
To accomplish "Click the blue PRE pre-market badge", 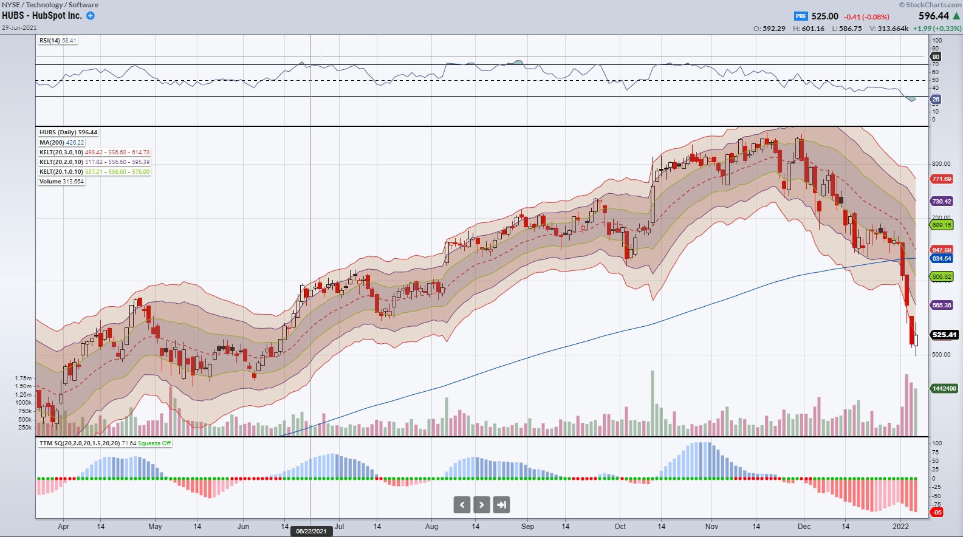I will click(x=801, y=16).
